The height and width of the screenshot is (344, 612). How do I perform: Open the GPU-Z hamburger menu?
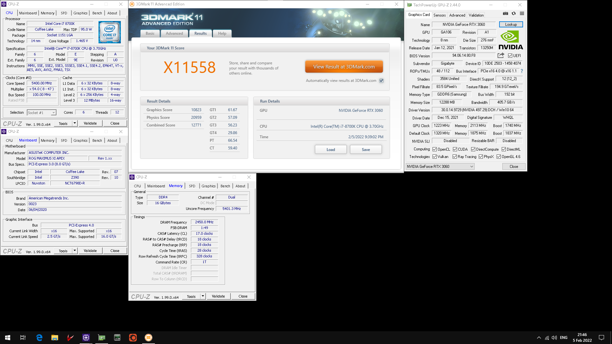(x=522, y=13)
